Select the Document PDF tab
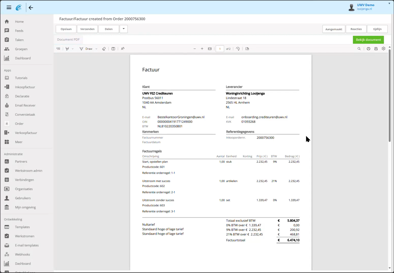 click(68, 40)
